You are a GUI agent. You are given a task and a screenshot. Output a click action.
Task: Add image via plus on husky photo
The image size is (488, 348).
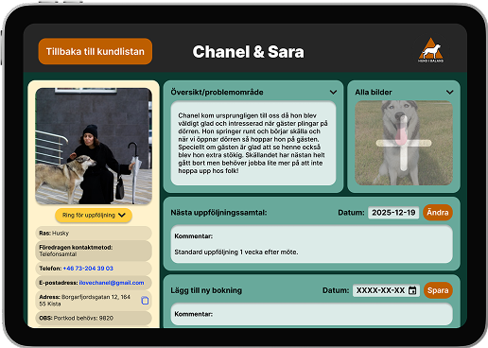pyautogui.click(x=404, y=143)
